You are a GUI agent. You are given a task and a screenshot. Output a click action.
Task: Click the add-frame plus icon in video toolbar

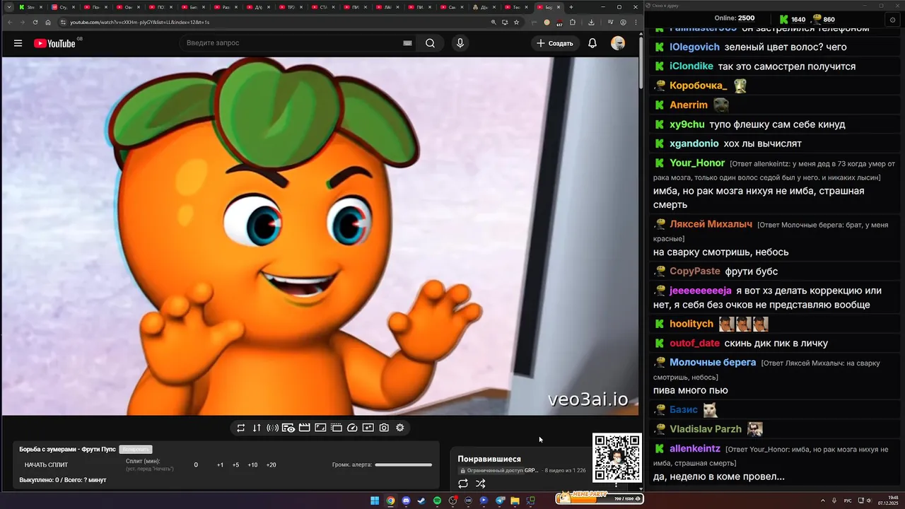(368, 428)
